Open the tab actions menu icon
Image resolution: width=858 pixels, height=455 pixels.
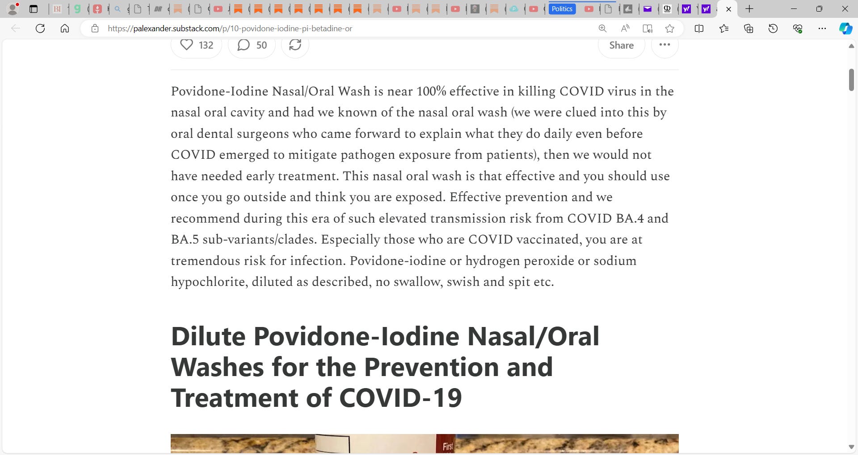coord(34,9)
